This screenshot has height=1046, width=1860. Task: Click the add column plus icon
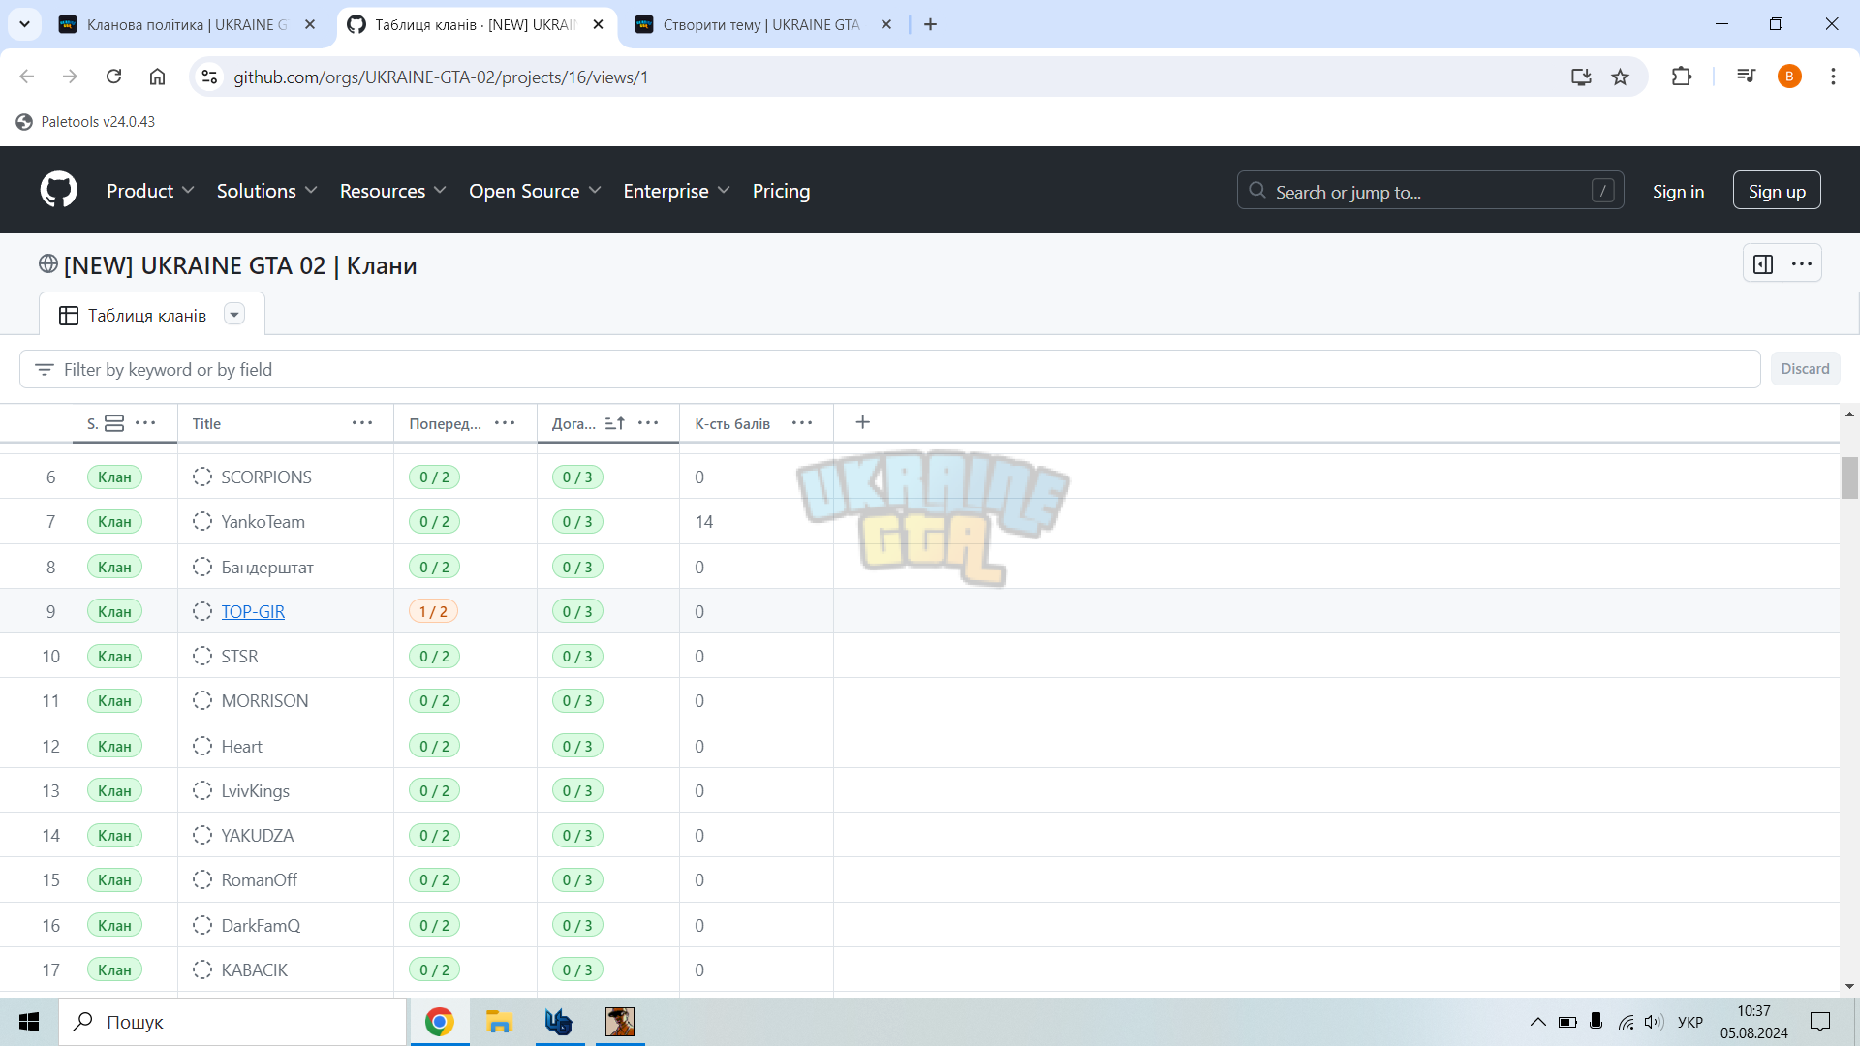click(x=863, y=422)
